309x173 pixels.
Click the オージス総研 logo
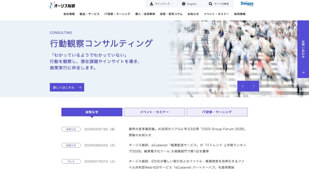(x=62, y=5)
